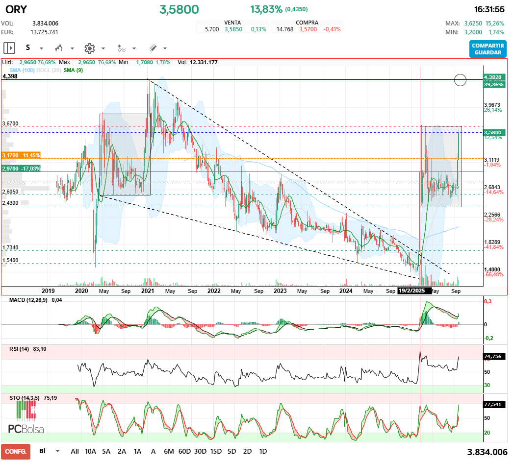
Task: Expand the settings gear dropdown arrow
Action: 103,49
